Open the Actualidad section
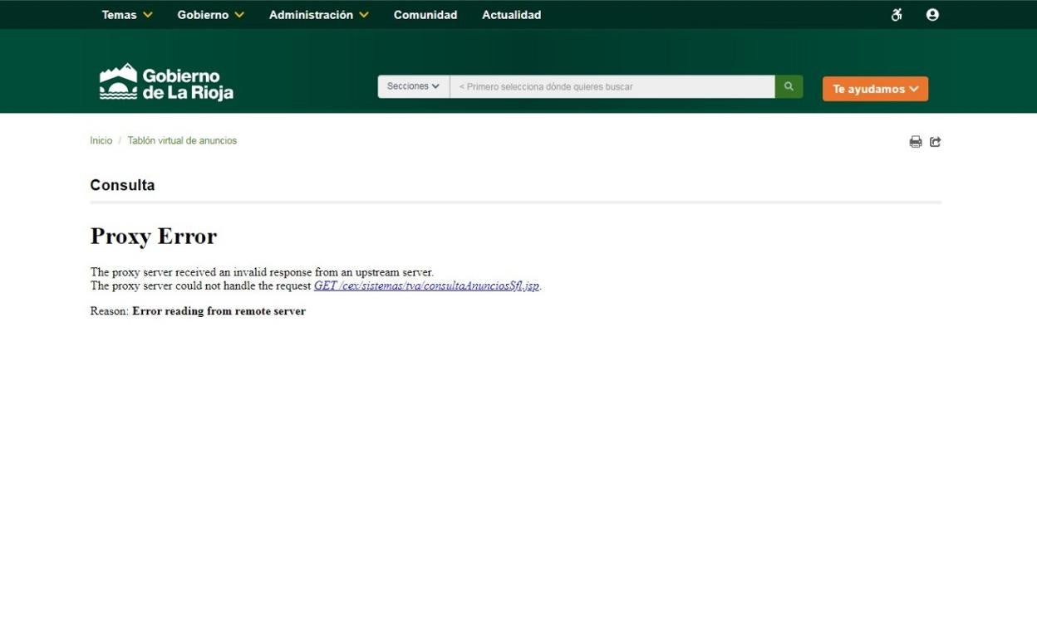The width and height of the screenshot is (1037, 639). (511, 15)
